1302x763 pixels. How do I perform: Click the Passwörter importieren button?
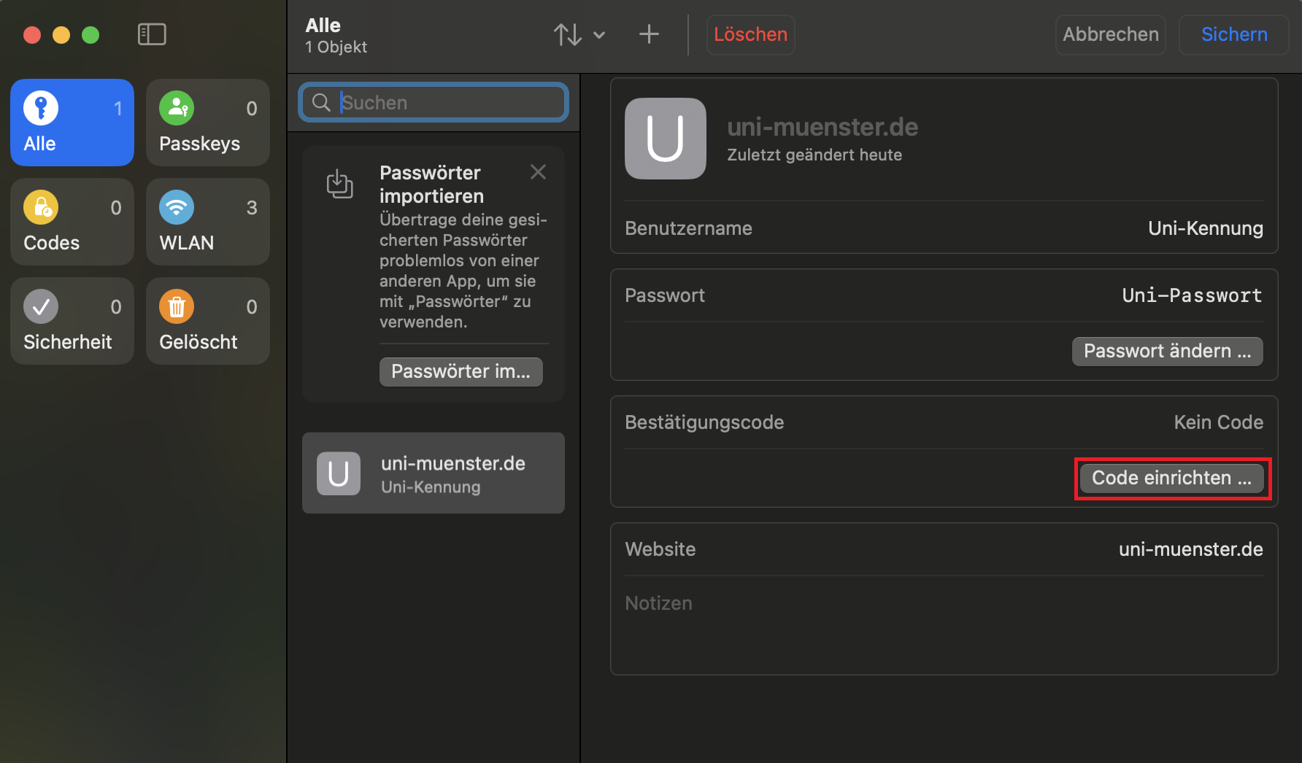[x=461, y=371]
